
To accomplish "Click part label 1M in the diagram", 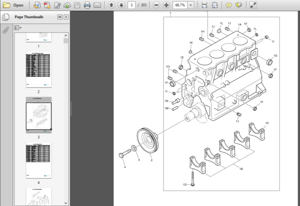I will [166, 108].
